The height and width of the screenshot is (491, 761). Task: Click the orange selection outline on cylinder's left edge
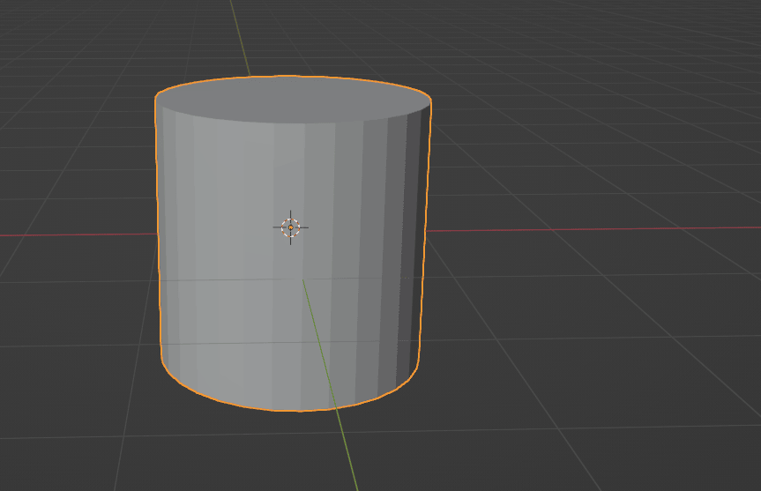(158, 229)
